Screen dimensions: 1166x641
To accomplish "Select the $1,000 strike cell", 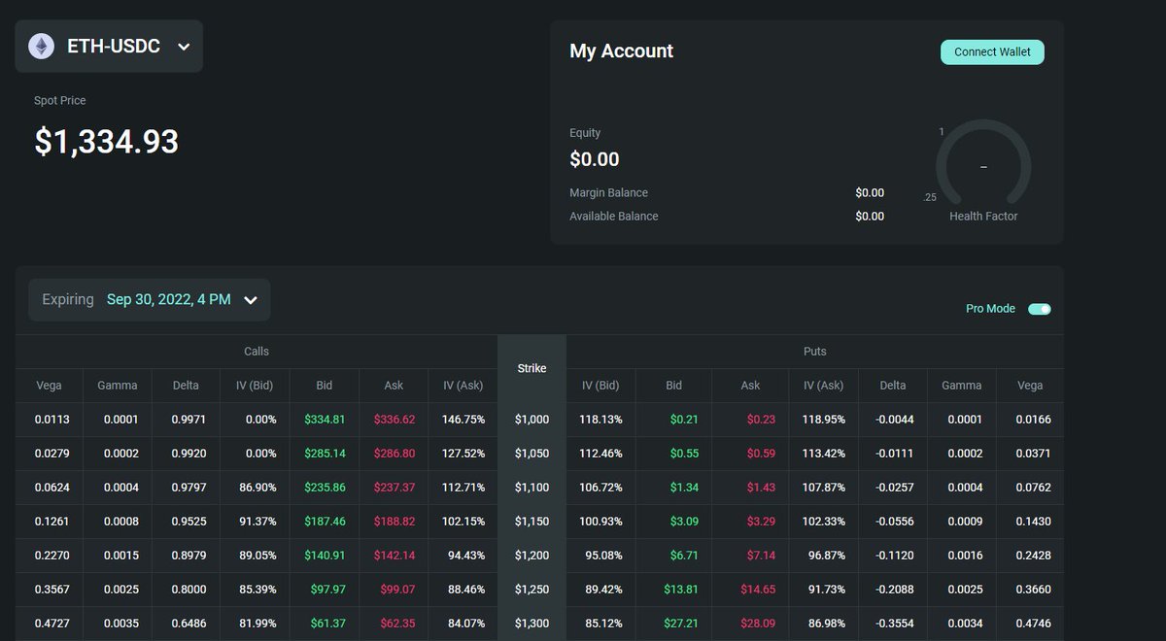I will tap(532, 420).
